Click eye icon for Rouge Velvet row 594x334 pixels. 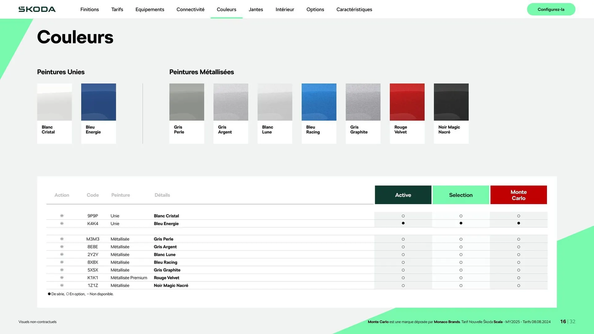62,278
